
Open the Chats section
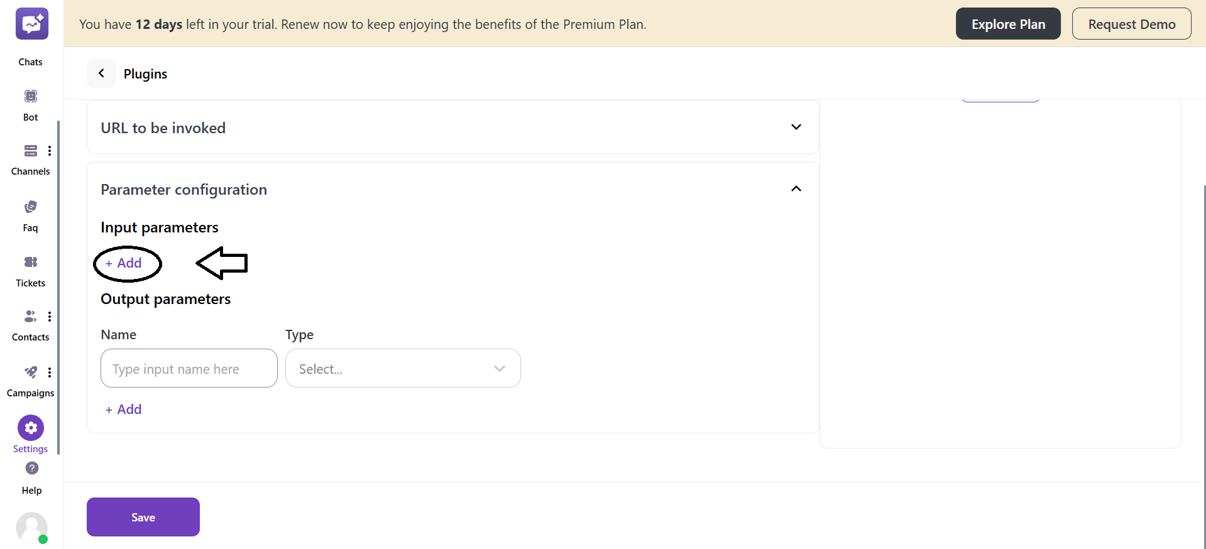tap(30, 38)
